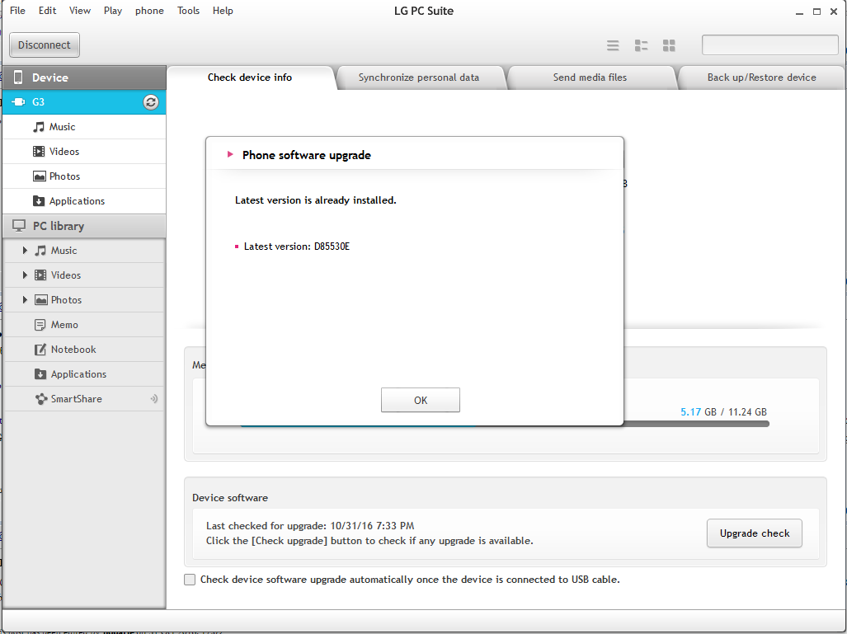The width and height of the screenshot is (847, 634).
Task: Expand PC library Videos folder arrow
Action: pyautogui.click(x=24, y=275)
